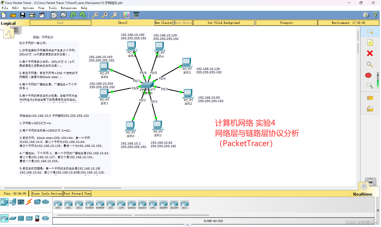This screenshot has height=227, width=381.
Task: Open the Activity Wizard icon
Action: [42, 15]
